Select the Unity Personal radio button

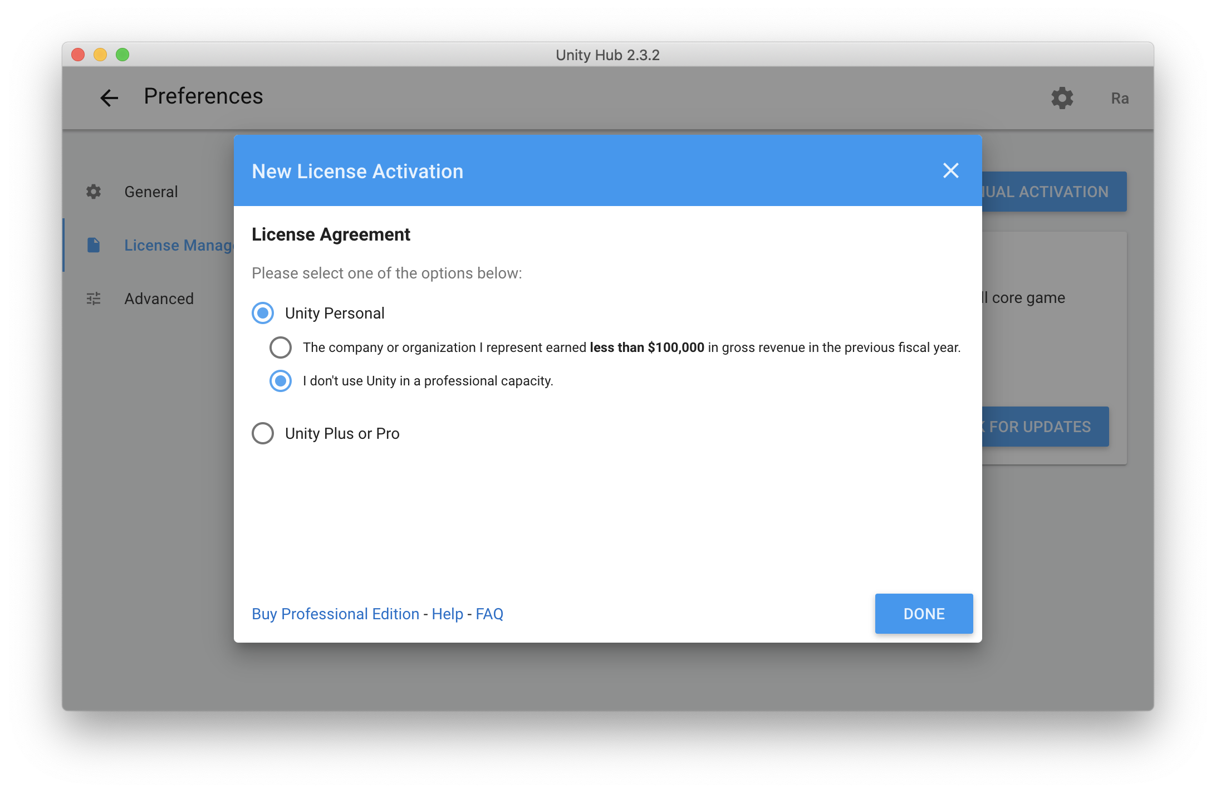point(263,313)
